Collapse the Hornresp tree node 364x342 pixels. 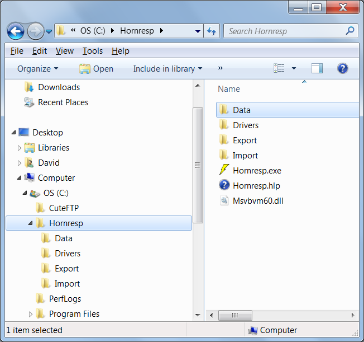pos(30,223)
